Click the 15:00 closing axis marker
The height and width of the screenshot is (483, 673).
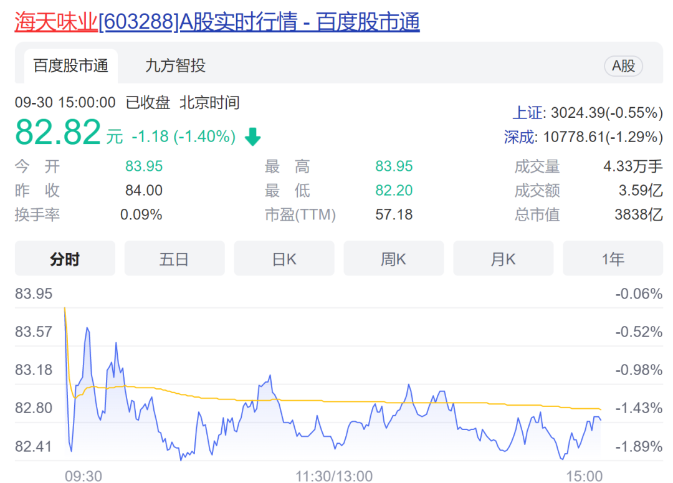click(x=584, y=476)
